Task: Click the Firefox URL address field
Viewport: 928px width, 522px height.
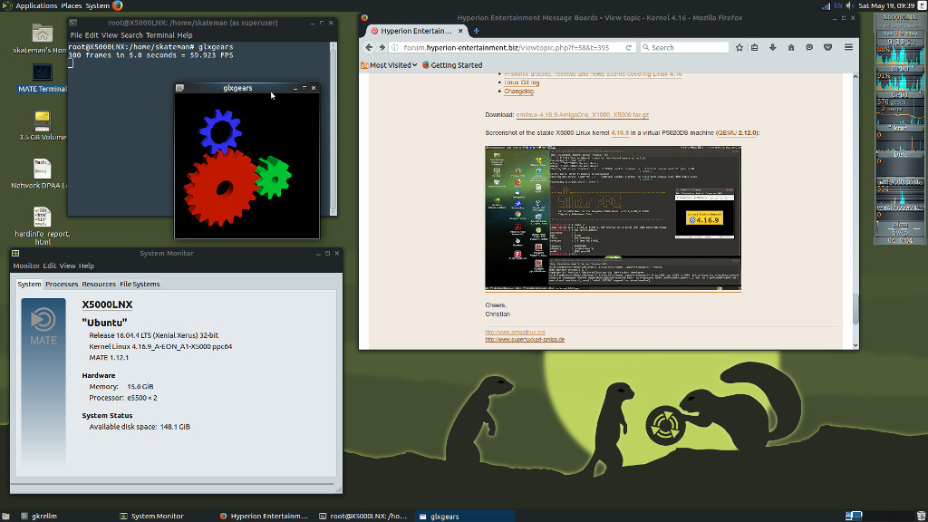Action: [x=513, y=47]
